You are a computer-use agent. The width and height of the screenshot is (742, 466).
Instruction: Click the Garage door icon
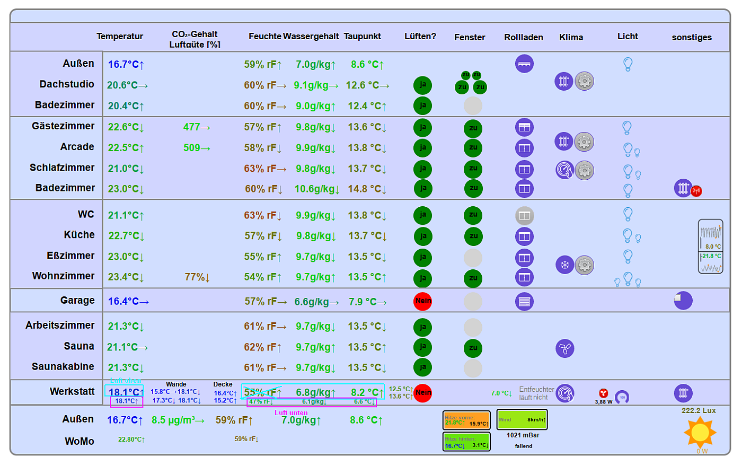[524, 302]
